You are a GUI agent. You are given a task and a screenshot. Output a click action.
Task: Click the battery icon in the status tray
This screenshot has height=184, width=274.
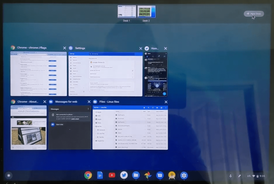coord(257,176)
